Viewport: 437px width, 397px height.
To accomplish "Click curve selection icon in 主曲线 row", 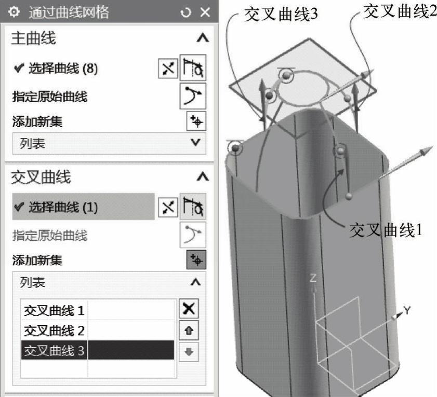I will [193, 67].
